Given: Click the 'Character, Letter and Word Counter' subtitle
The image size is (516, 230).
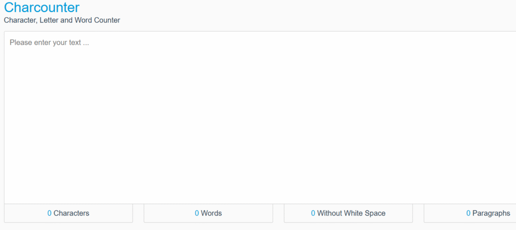Looking at the screenshot, I should (x=62, y=21).
